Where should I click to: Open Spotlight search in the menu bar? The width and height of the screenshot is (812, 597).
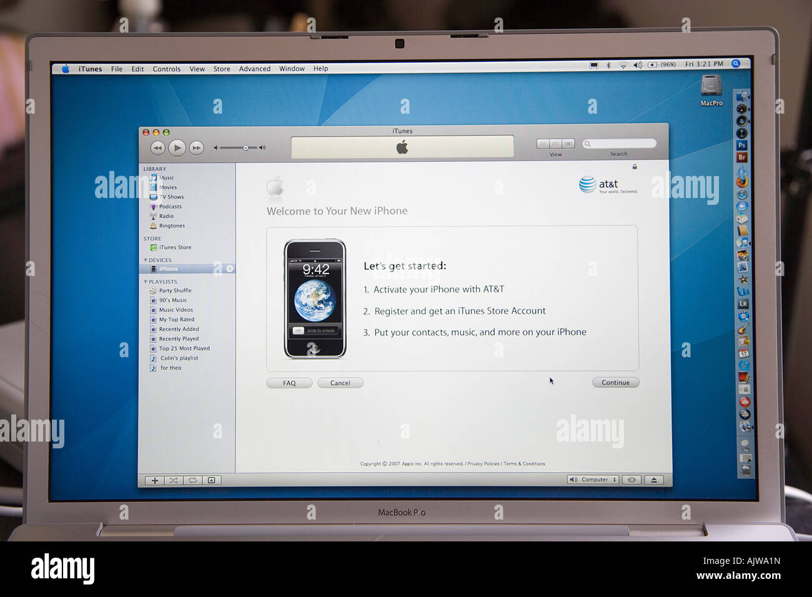736,64
